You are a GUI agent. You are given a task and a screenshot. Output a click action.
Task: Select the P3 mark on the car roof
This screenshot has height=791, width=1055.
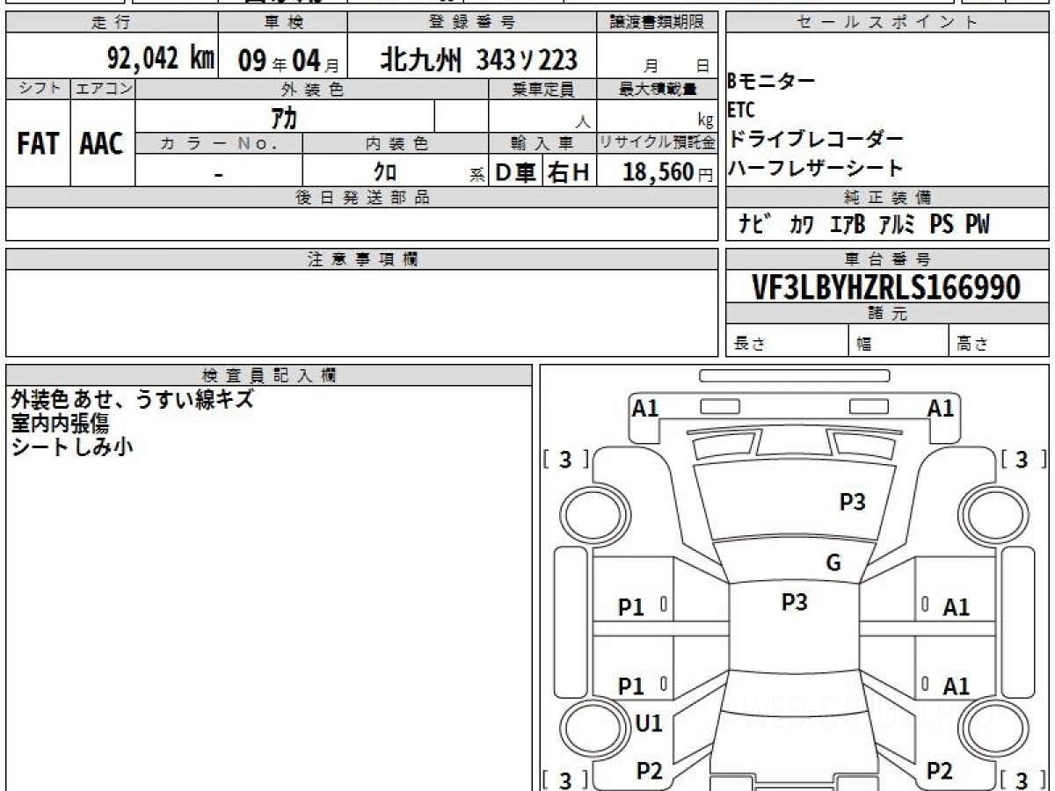click(794, 602)
